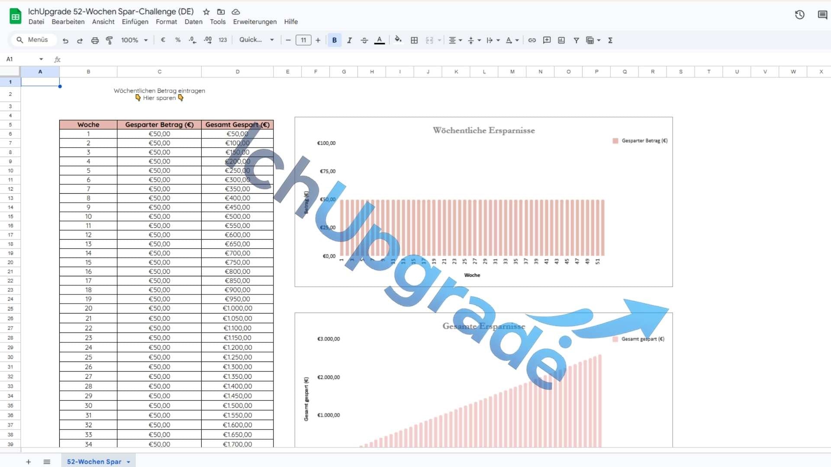Expand the 52-Wochen Spar sheet tab arrow
The height and width of the screenshot is (467, 831).
click(129, 462)
